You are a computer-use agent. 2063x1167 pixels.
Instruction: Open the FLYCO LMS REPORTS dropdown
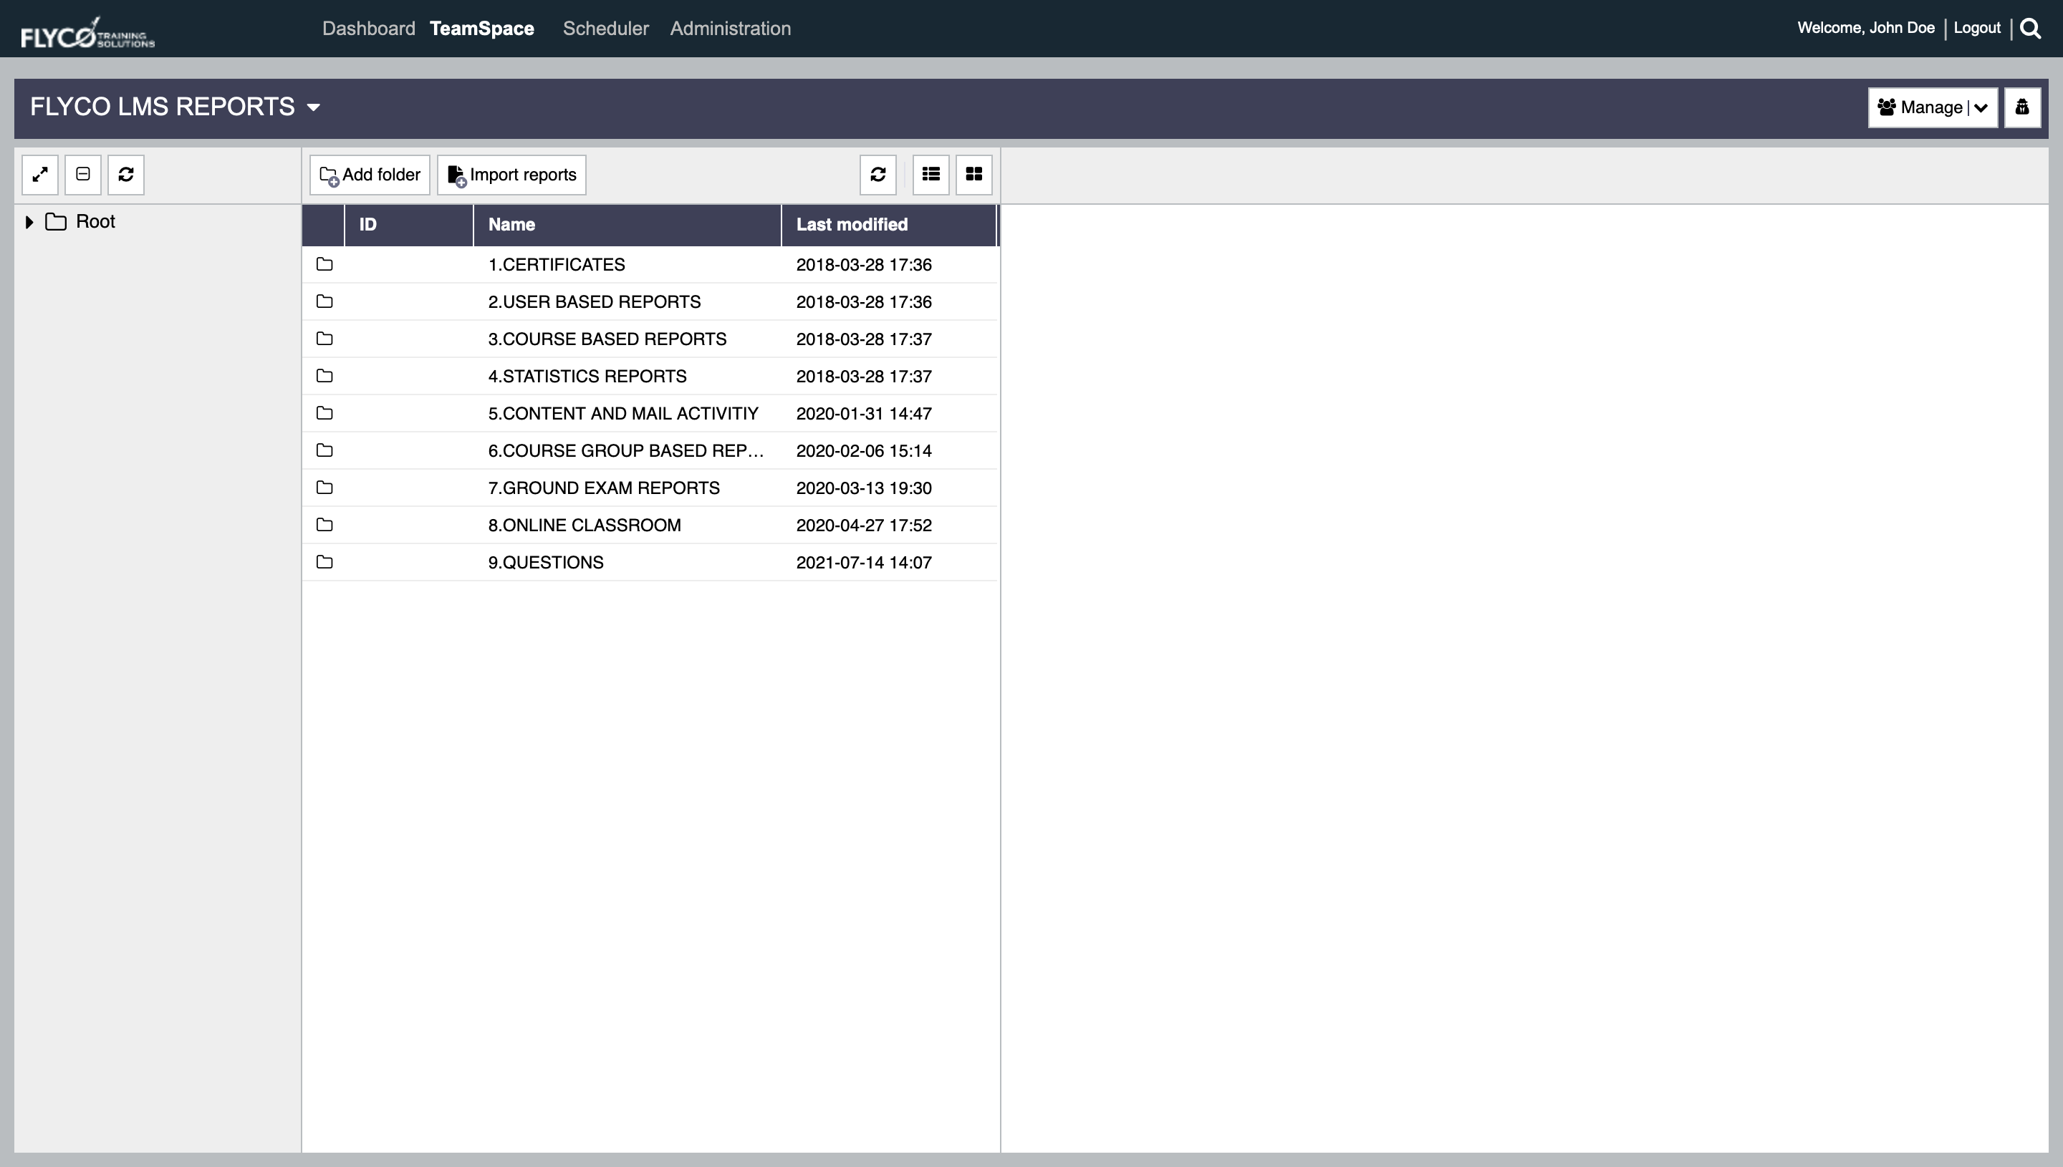coord(314,107)
